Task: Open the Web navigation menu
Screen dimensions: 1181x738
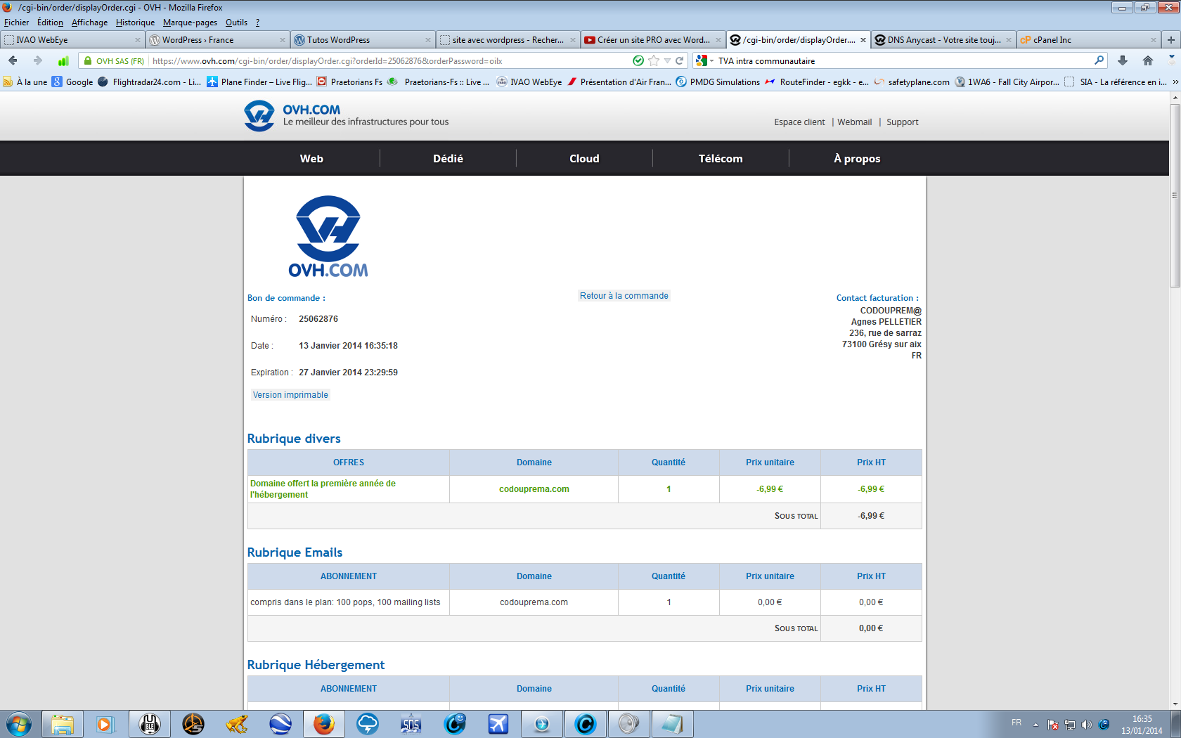Action: click(x=311, y=159)
